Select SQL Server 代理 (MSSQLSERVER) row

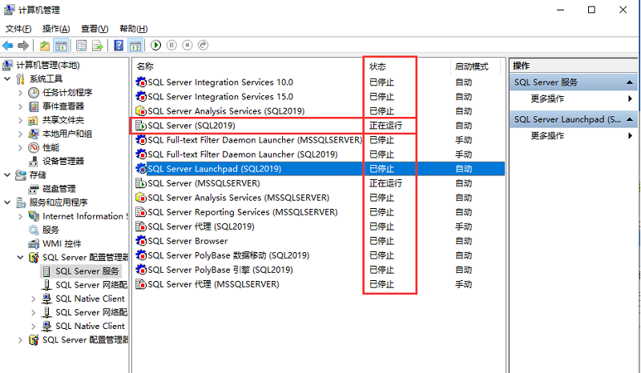[x=319, y=284]
